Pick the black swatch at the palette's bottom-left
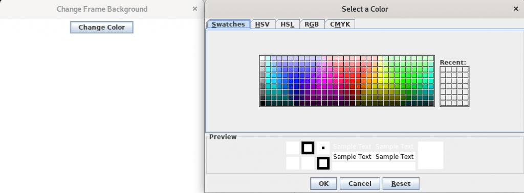This screenshot has width=524, height=193. coord(263,103)
